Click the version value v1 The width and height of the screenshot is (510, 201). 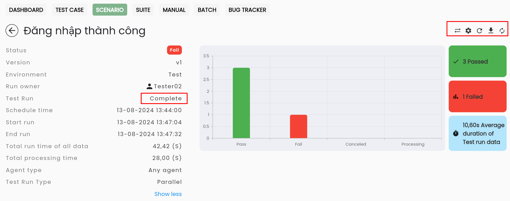point(179,62)
